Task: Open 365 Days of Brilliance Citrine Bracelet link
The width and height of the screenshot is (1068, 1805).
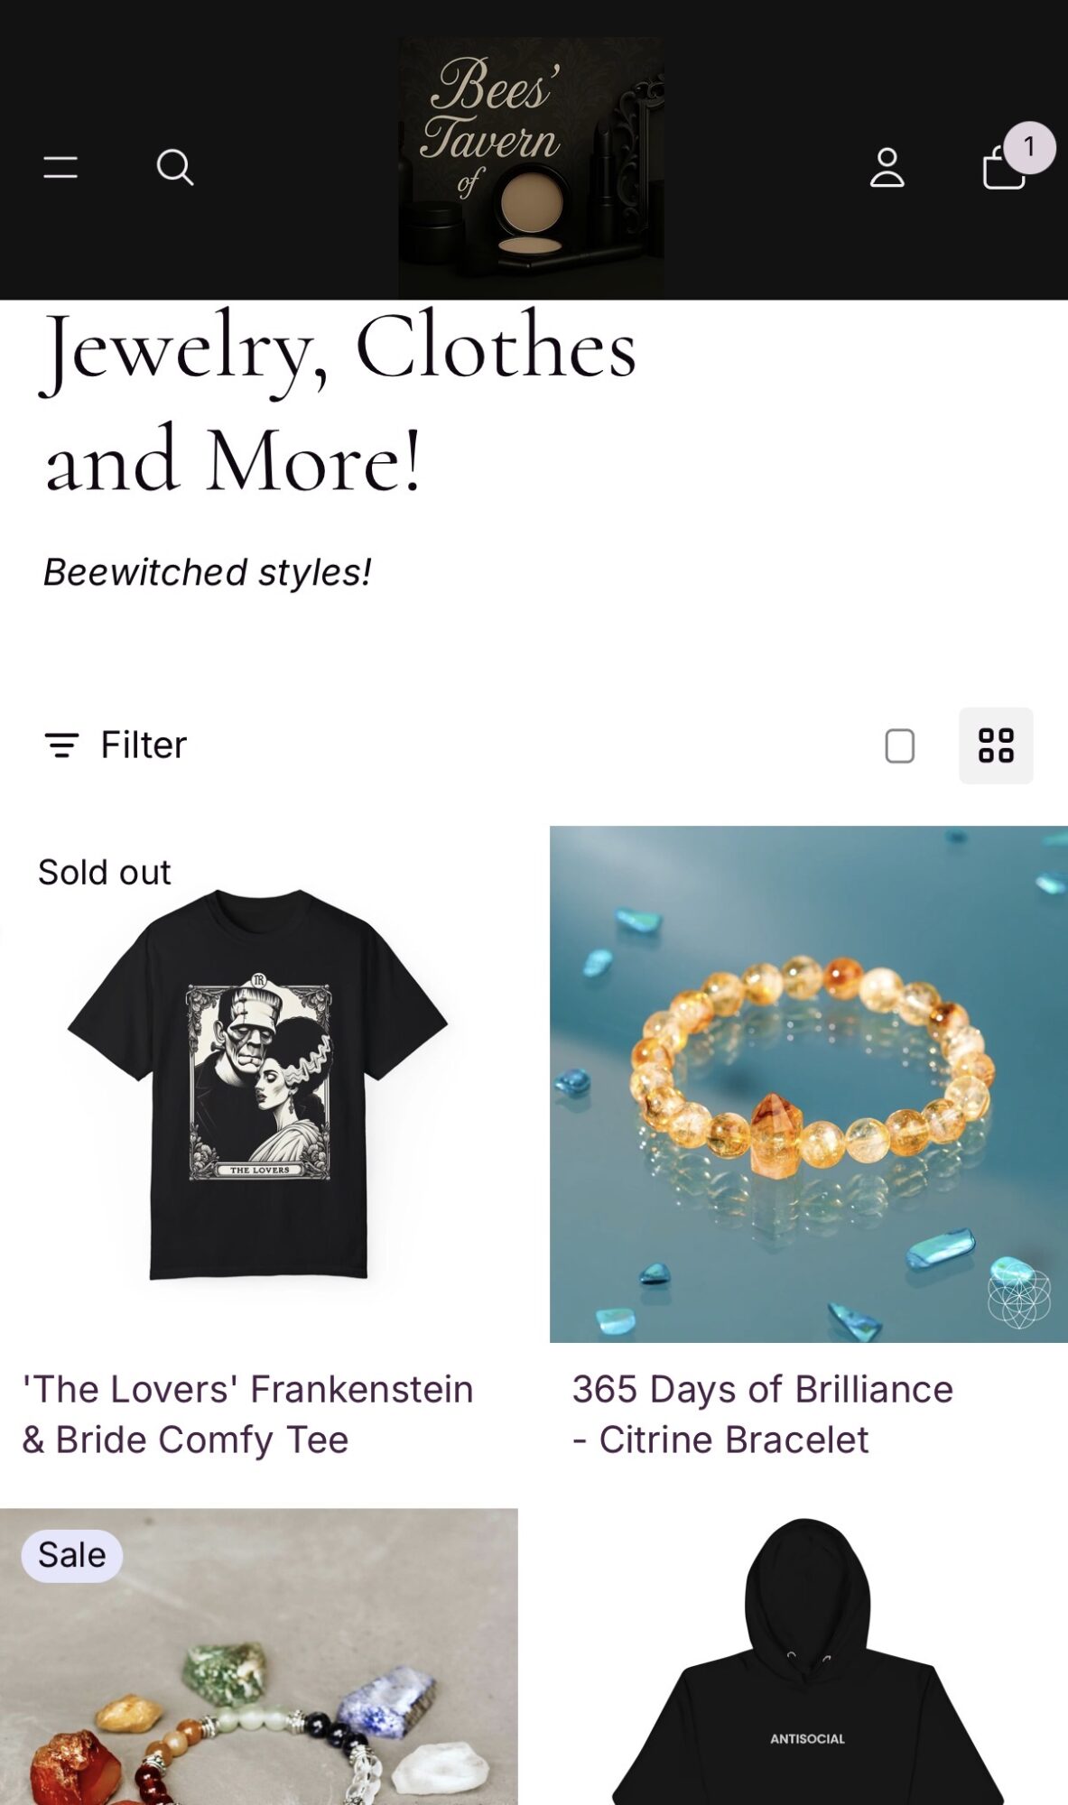Action: [762, 1414]
